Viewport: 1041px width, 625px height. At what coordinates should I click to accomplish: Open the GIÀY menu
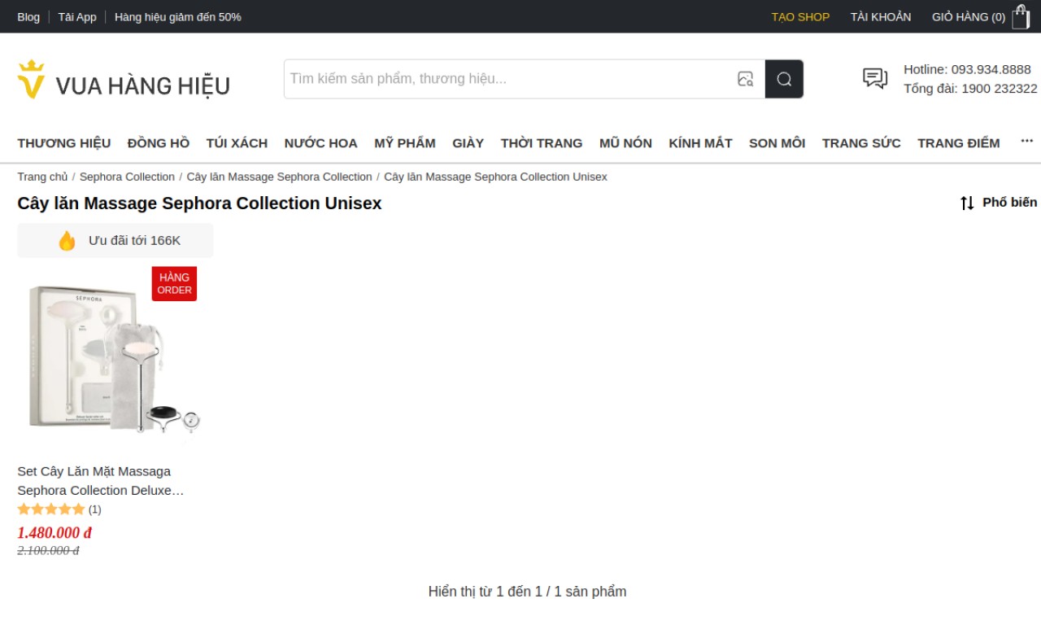tap(468, 143)
